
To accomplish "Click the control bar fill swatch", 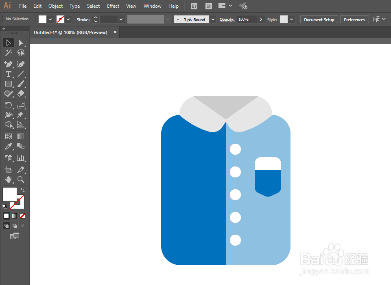I will (42, 19).
